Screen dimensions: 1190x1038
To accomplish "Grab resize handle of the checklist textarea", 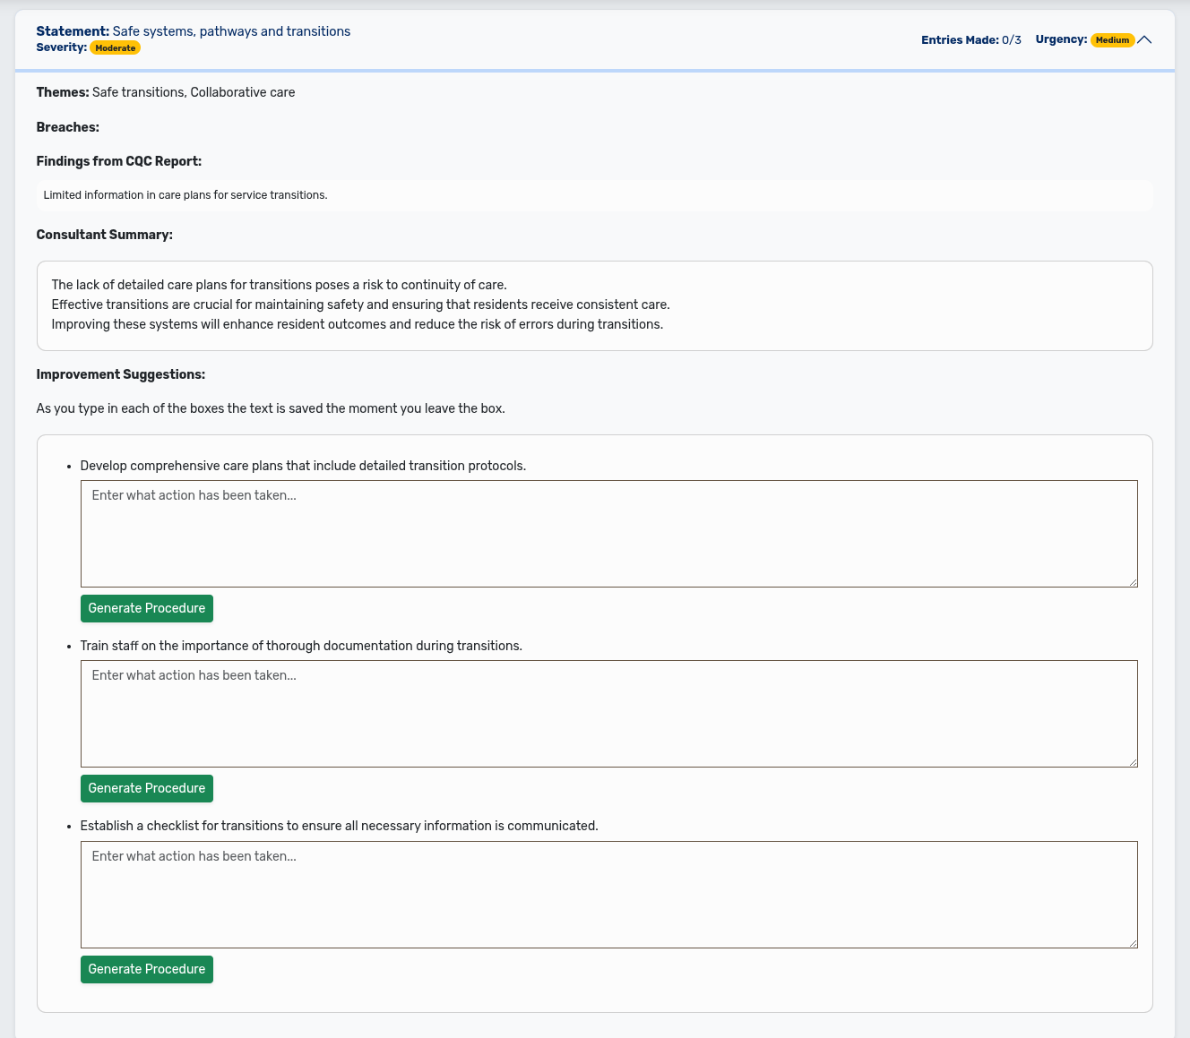I will pyautogui.click(x=1133, y=943).
